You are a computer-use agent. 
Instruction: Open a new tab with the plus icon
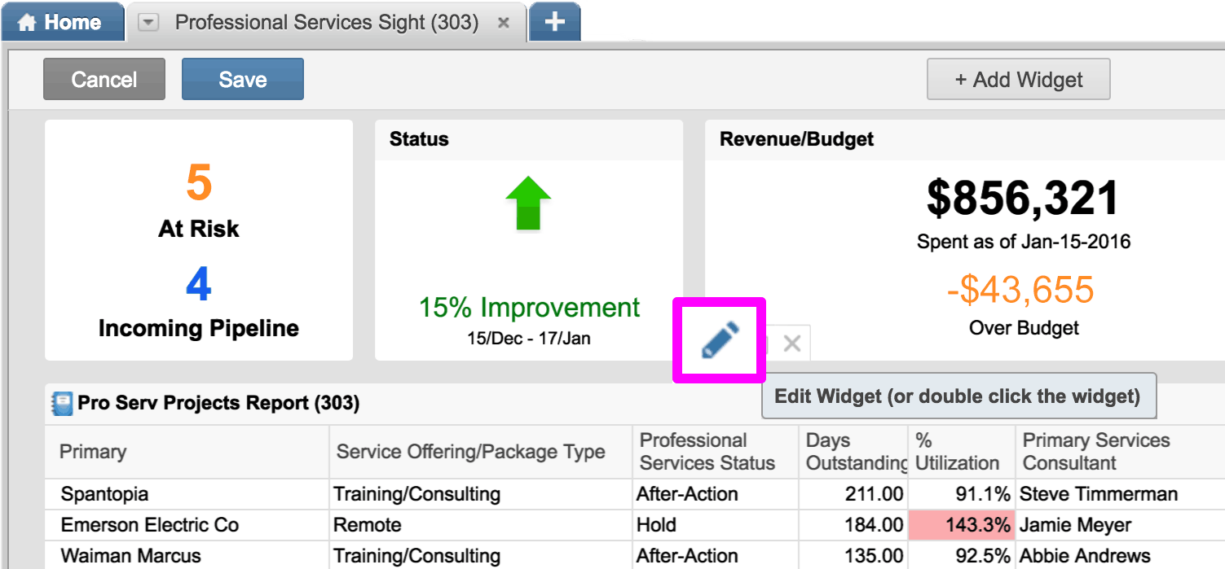[x=554, y=22]
